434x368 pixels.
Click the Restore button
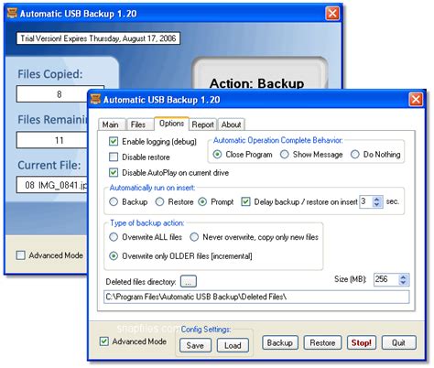[x=322, y=342]
